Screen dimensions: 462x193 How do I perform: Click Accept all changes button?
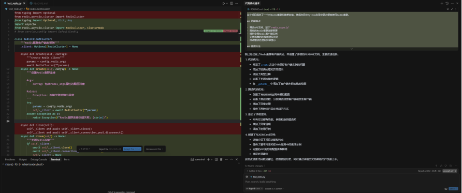(x=450, y=171)
